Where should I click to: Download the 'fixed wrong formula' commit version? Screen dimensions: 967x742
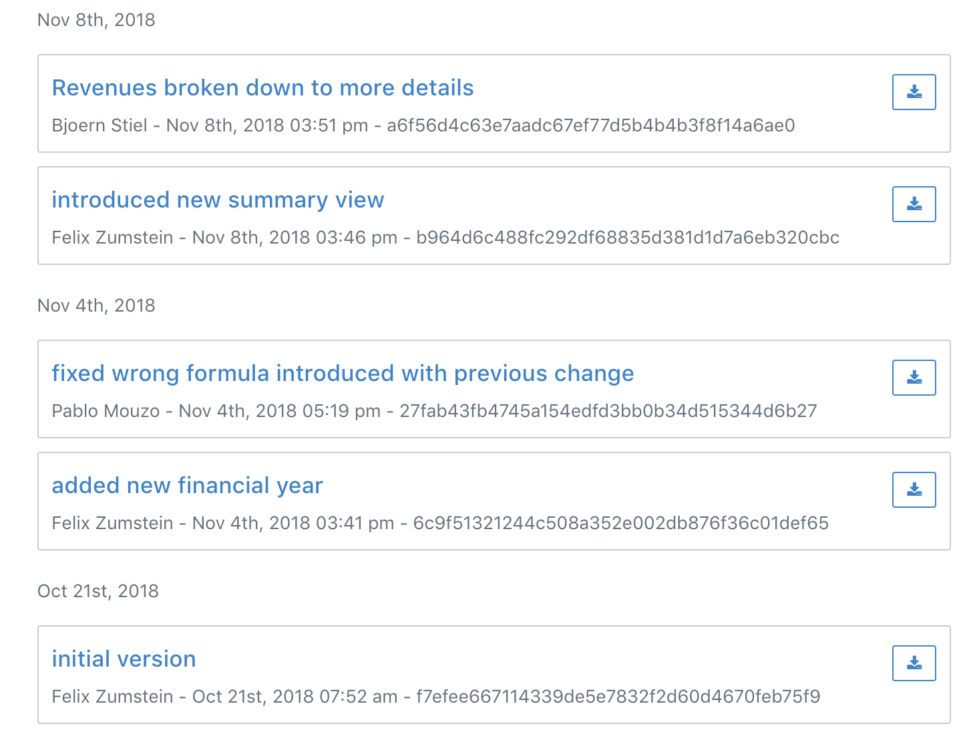click(x=914, y=378)
